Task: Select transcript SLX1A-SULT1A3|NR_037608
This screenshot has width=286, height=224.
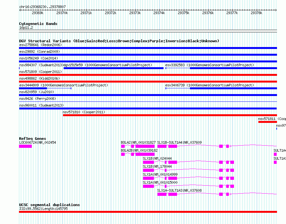Action: (x=180, y=190)
